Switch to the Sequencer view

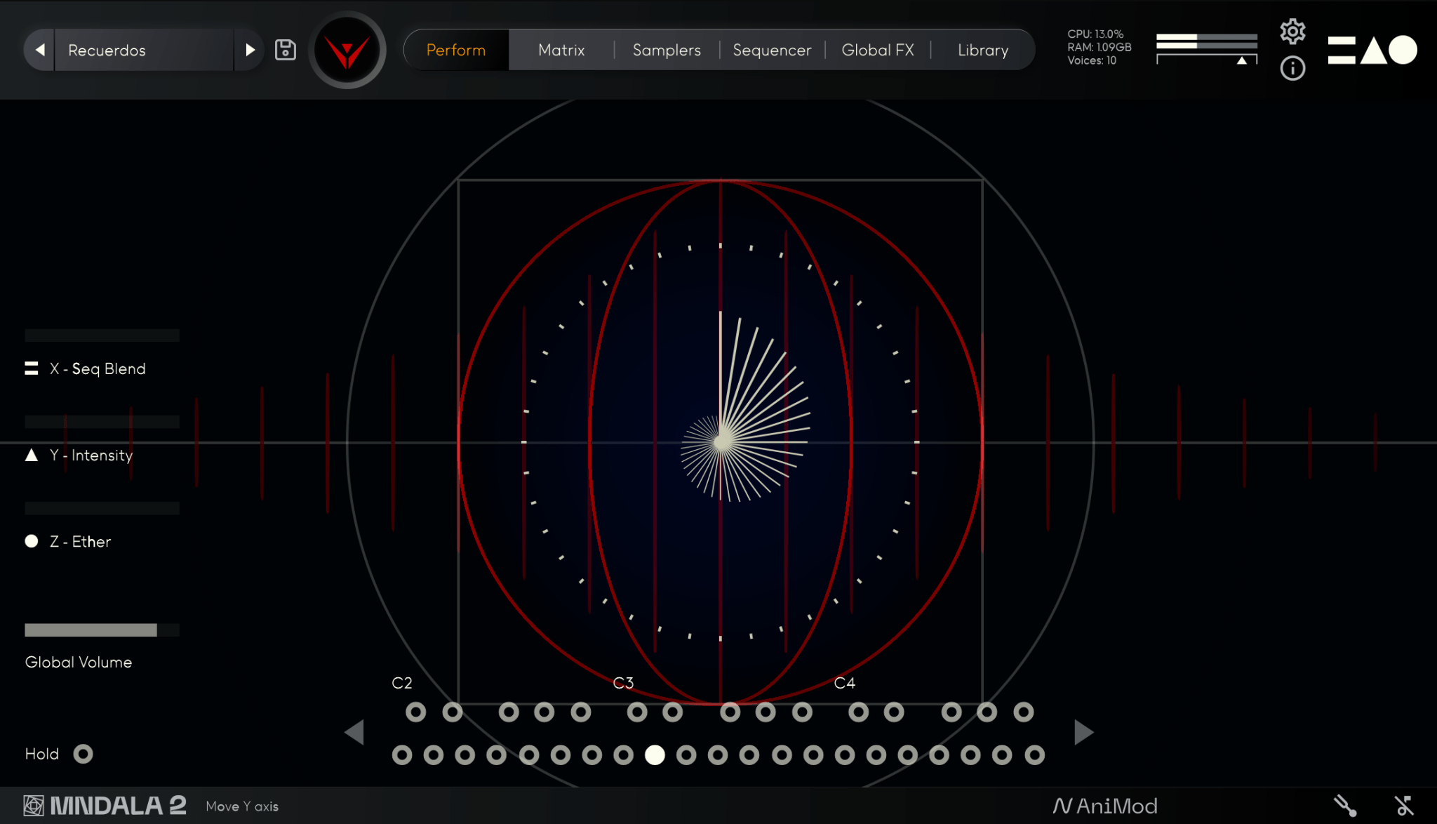point(772,49)
